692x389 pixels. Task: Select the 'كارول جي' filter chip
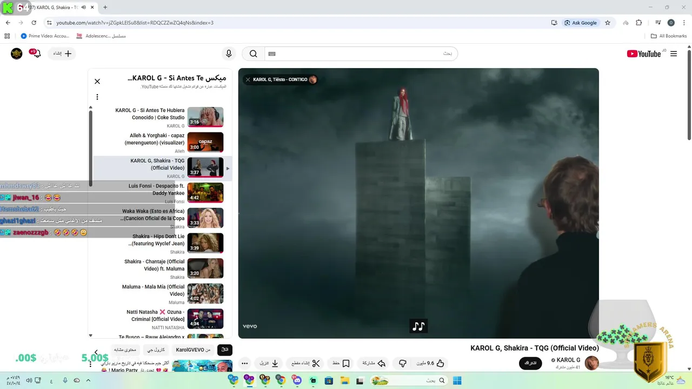[156, 350]
